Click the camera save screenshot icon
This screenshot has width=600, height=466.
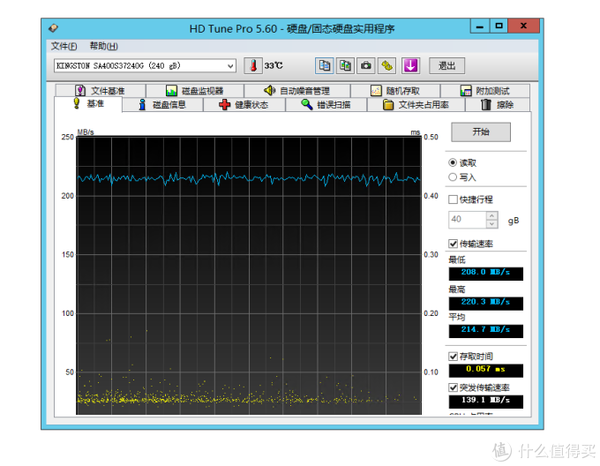pos(366,66)
